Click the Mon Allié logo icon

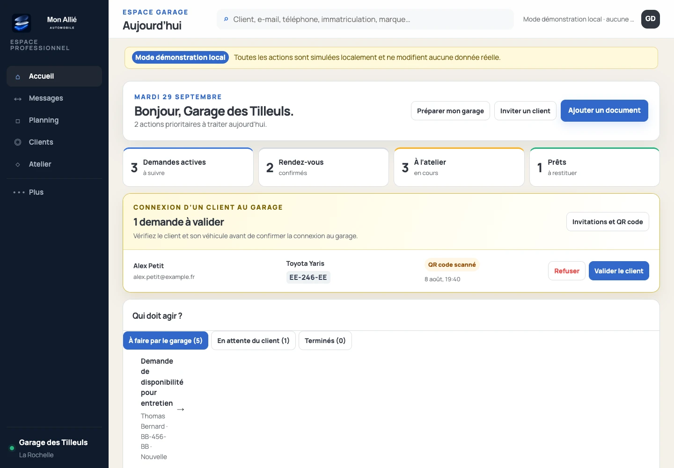[22, 22]
